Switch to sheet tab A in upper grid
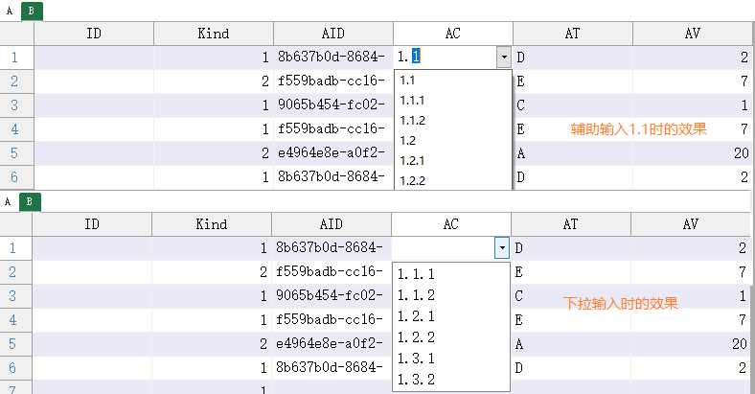The width and height of the screenshot is (755, 394). pos(10,12)
